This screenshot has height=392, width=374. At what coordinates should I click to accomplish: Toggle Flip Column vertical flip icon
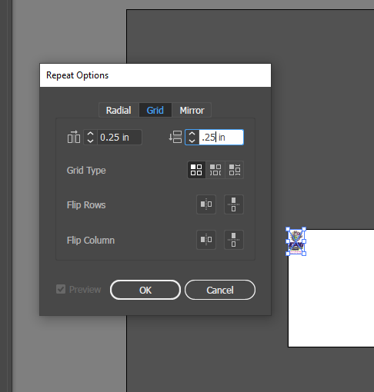point(234,240)
